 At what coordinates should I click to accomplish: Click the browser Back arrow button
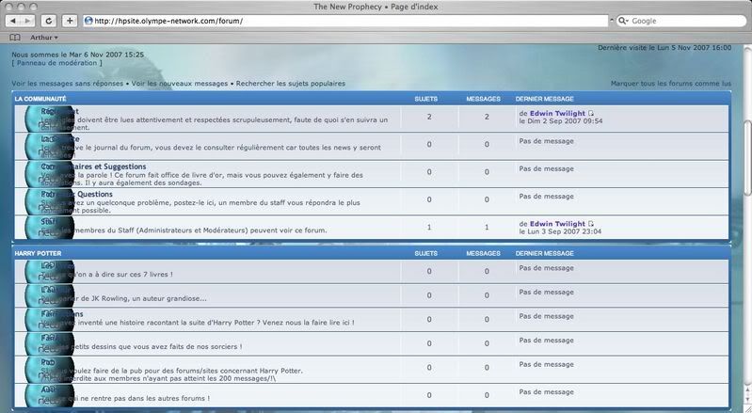[x=14, y=21]
